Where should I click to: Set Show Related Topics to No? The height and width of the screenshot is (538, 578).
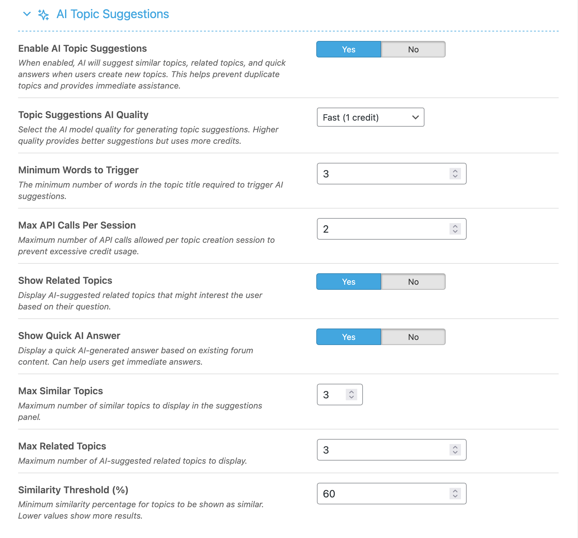point(413,282)
